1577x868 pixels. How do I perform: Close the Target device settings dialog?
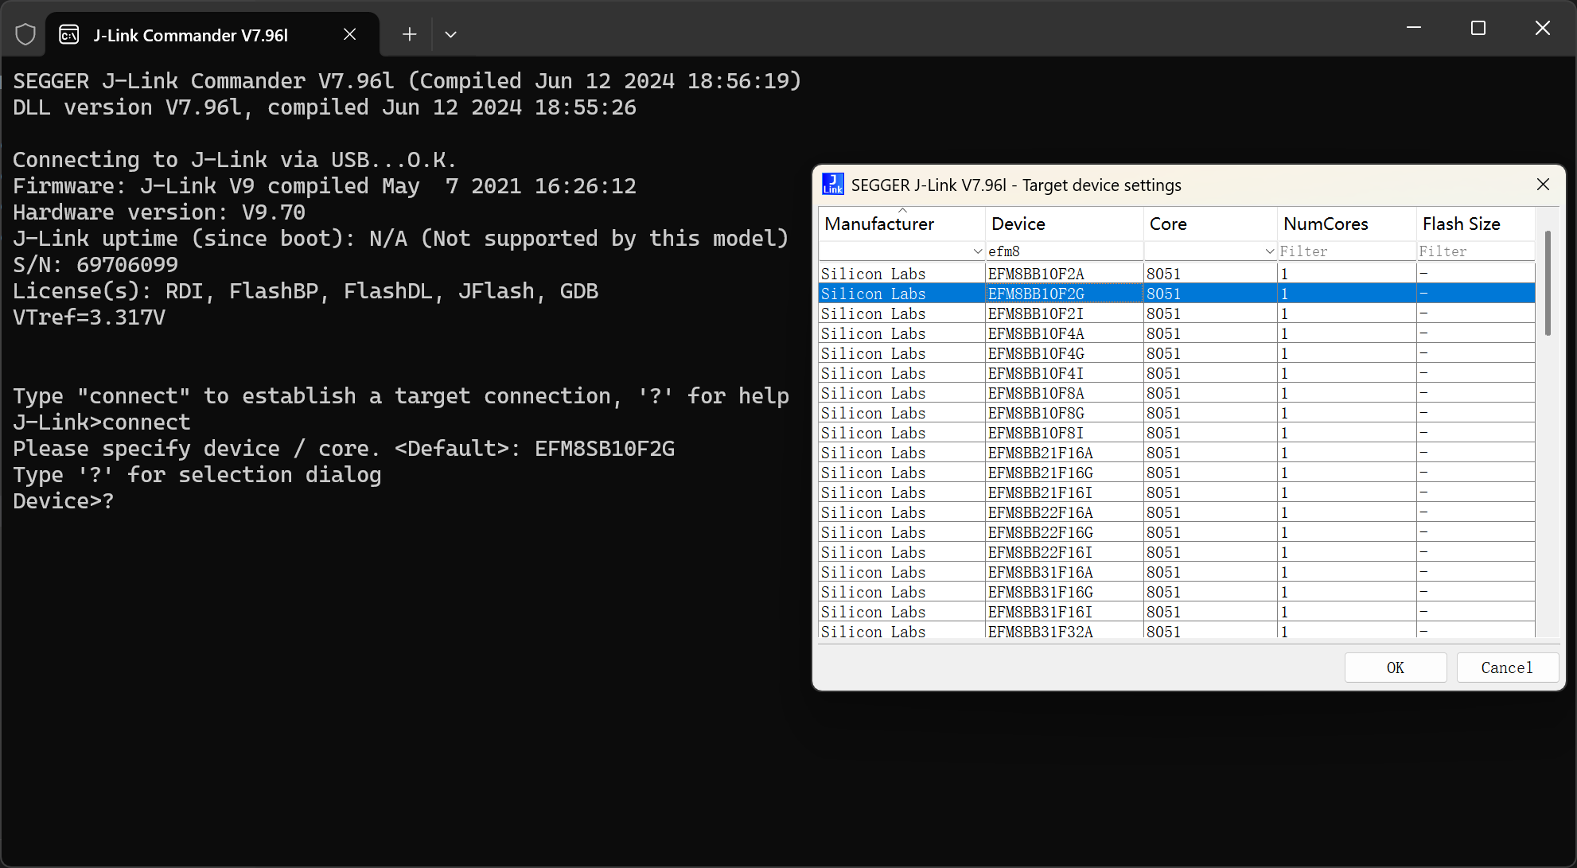[x=1543, y=185]
